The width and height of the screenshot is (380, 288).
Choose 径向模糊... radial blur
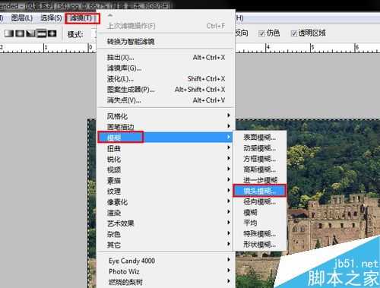coord(260,201)
